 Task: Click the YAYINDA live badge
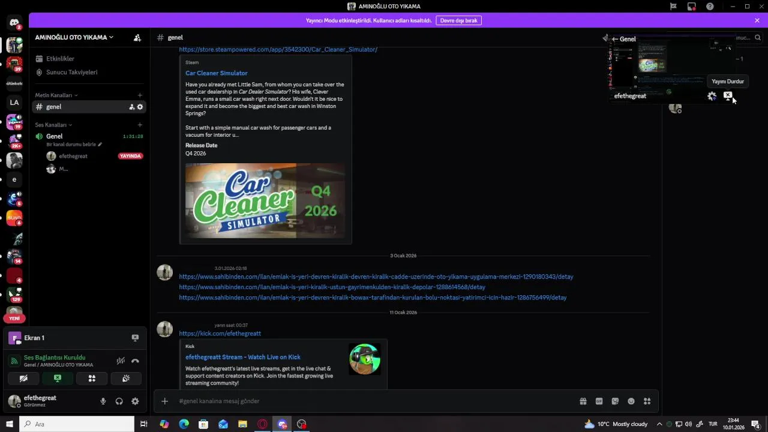click(x=130, y=156)
